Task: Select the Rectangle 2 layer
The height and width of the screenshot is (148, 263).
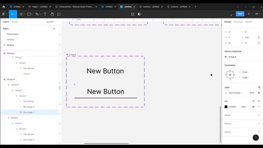Action: [x=29, y=112]
